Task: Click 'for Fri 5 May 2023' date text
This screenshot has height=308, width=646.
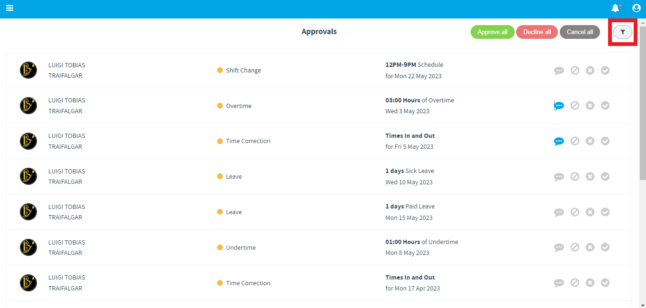Action: 409,146
